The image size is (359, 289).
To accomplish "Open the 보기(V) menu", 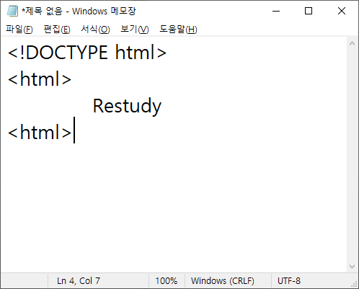I will click(x=135, y=30).
